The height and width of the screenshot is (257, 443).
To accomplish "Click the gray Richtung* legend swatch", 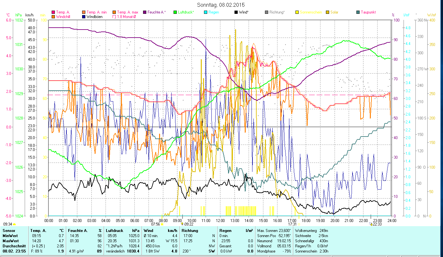I will coord(267,12).
